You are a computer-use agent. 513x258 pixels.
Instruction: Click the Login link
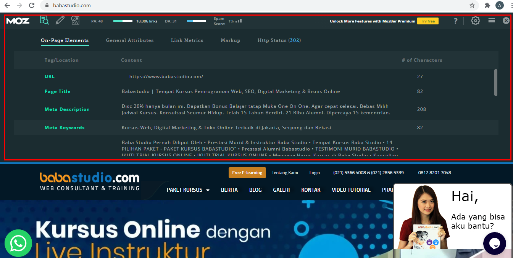click(x=315, y=173)
